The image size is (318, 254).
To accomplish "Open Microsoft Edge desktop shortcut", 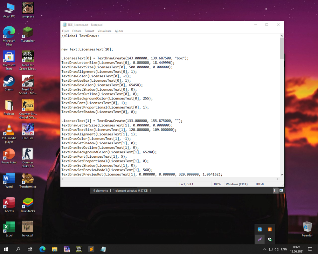I will coord(9,36).
